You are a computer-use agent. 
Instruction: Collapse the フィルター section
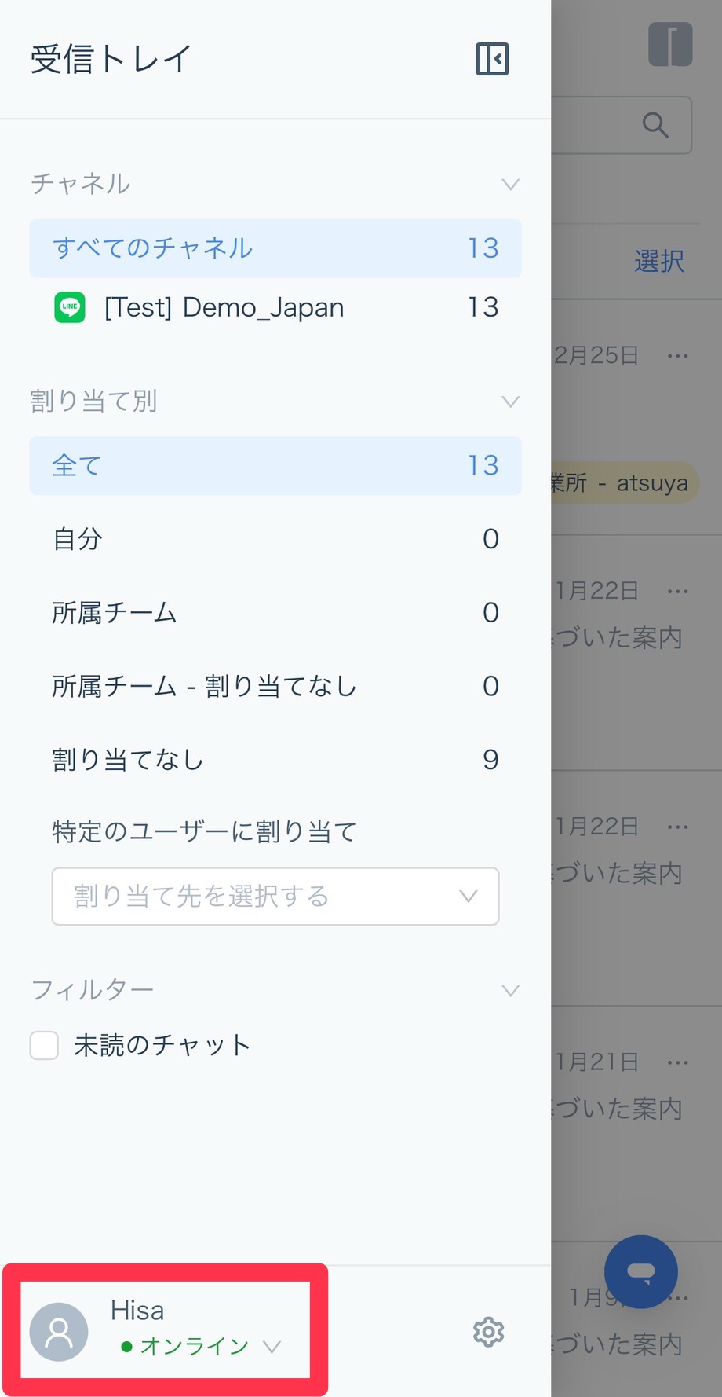pos(510,990)
